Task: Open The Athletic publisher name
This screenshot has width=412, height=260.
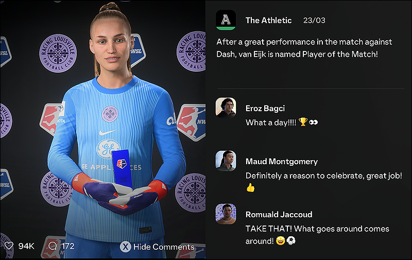Action: tap(268, 20)
